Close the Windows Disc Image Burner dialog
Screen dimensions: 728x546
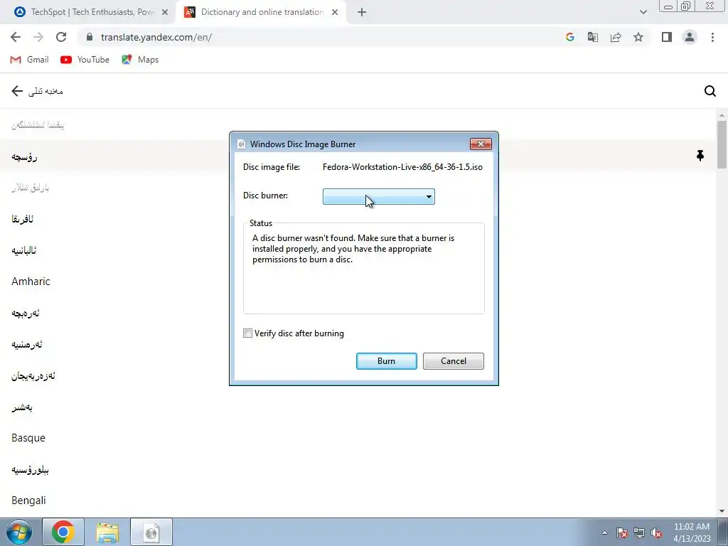[481, 144]
